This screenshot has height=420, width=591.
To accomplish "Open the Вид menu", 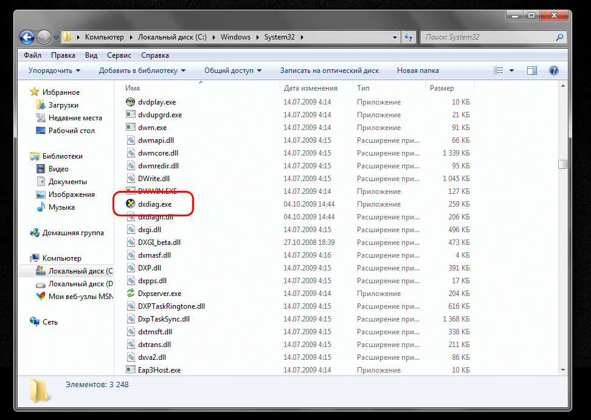I will pyautogui.click(x=91, y=55).
